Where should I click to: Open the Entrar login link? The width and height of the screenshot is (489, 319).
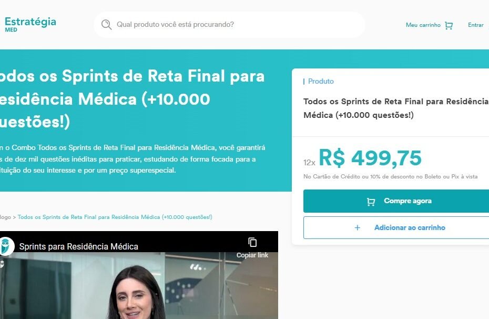(475, 25)
